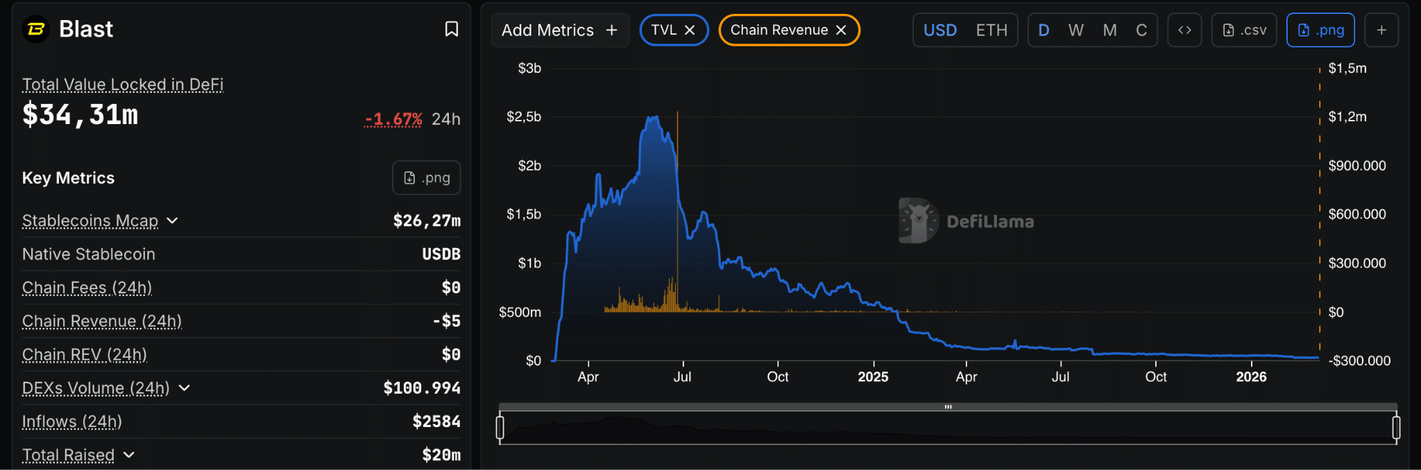1421x470 pixels.
Task: Click the top grip bar of the range slider
Action: pos(948,407)
